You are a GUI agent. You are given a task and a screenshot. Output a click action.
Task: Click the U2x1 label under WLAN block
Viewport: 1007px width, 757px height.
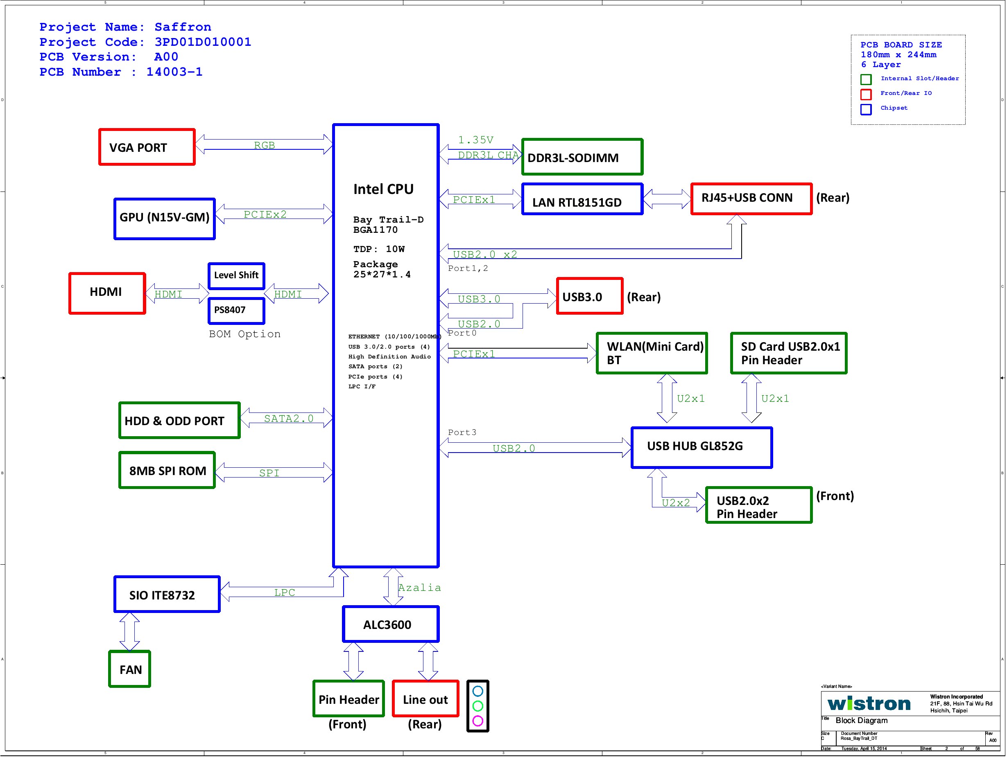click(690, 399)
